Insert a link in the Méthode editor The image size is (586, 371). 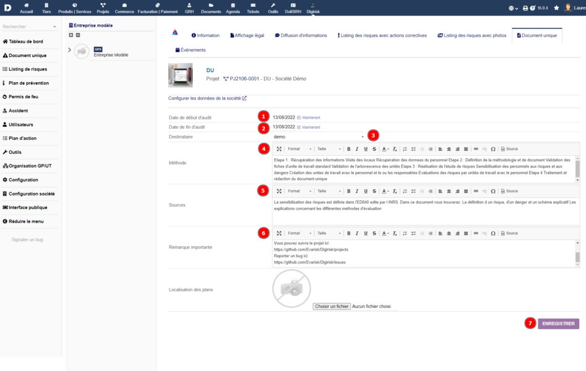pyautogui.click(x=476, y=149)
